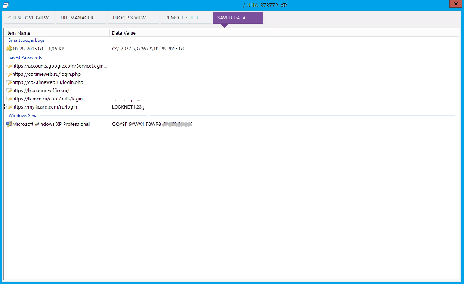464x284 pixels.
Task: Click key icon beside cp.timeweb.ru entry
Action: click(9, 74)
